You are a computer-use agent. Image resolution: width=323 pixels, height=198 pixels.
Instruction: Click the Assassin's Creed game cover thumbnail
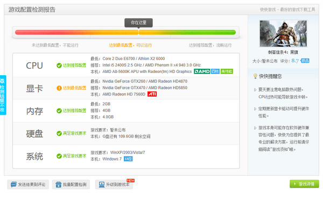pos(283,33)
